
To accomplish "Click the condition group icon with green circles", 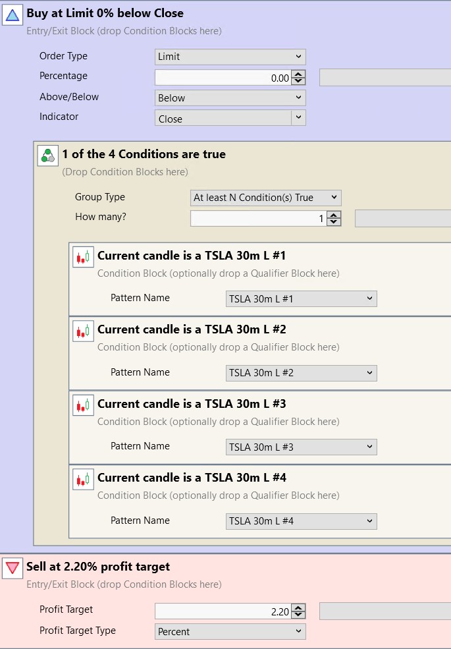I will [x=48, y=155].
